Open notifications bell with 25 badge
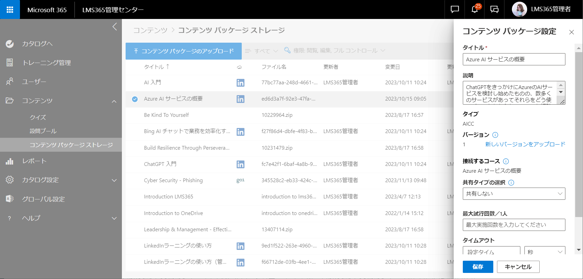The height and width of the screenshot is (279, 583). click(475, 9)
